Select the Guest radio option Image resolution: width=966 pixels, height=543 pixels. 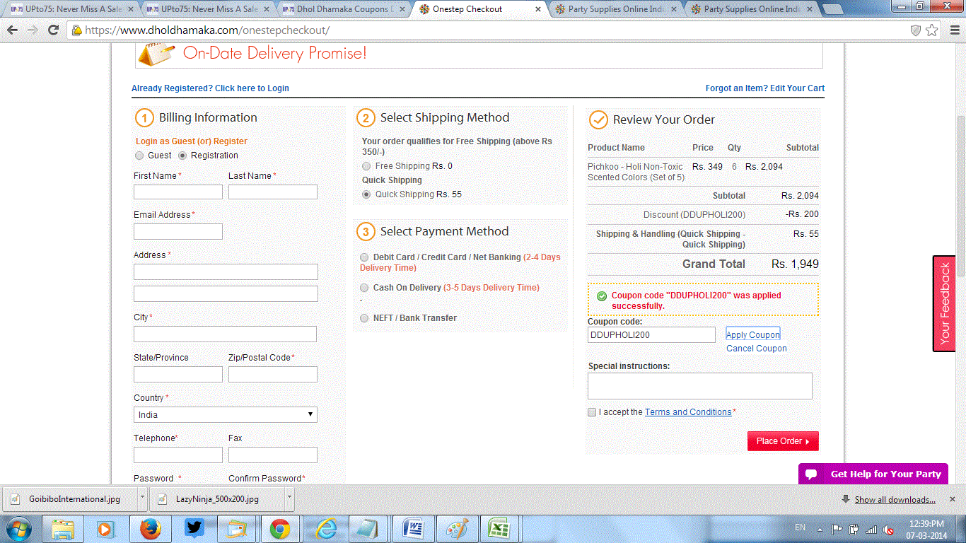coord(139,156)
